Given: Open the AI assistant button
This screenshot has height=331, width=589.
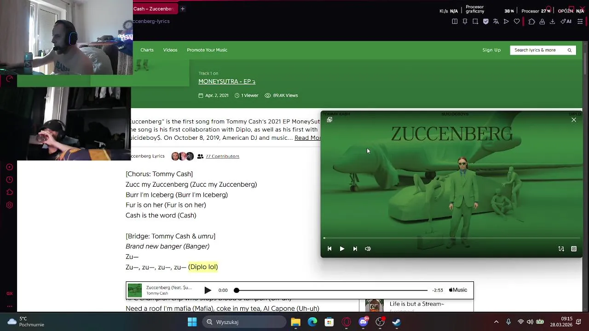Looking at the screenshot, I should click(x=566, y=21).
